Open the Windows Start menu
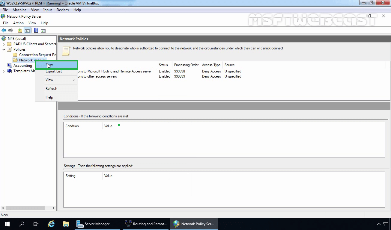This screenshot has width=391, height=230. point(7,224)
